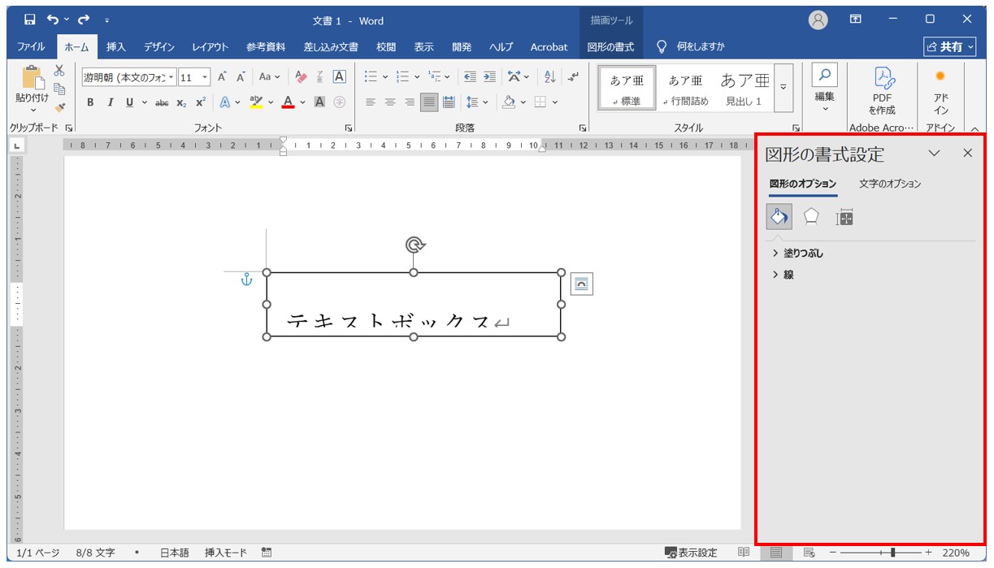Click the PDFを作成 button

click(x=882, y=90)
